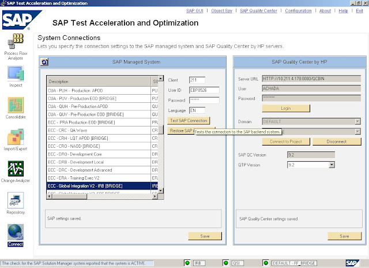Click the IRB status bar field
369x268 pixels.
click(x=199, y=263)
